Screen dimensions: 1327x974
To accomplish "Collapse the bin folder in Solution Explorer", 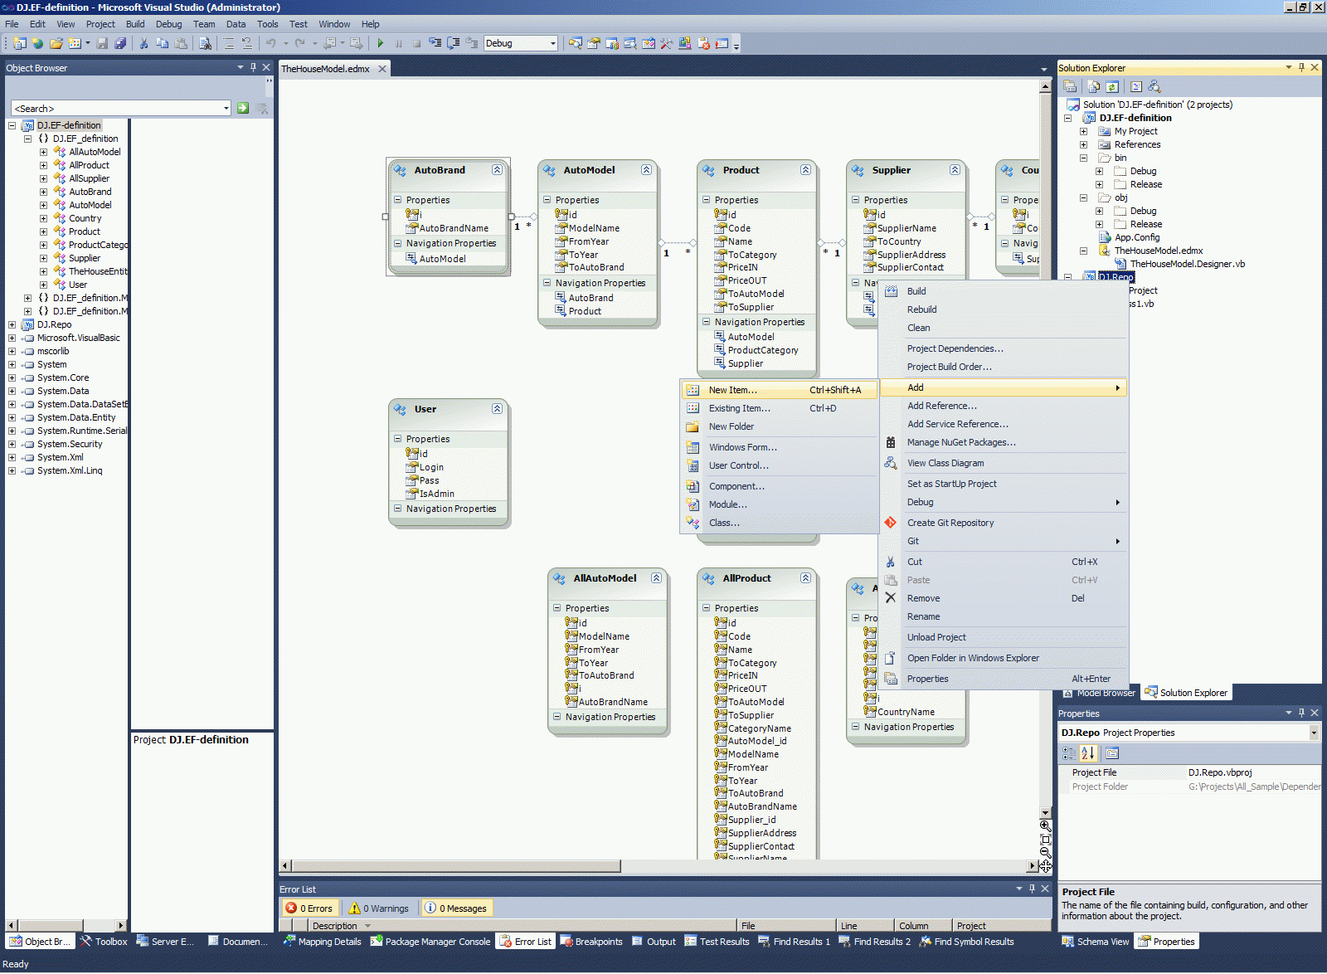I will click(1083, 158).
